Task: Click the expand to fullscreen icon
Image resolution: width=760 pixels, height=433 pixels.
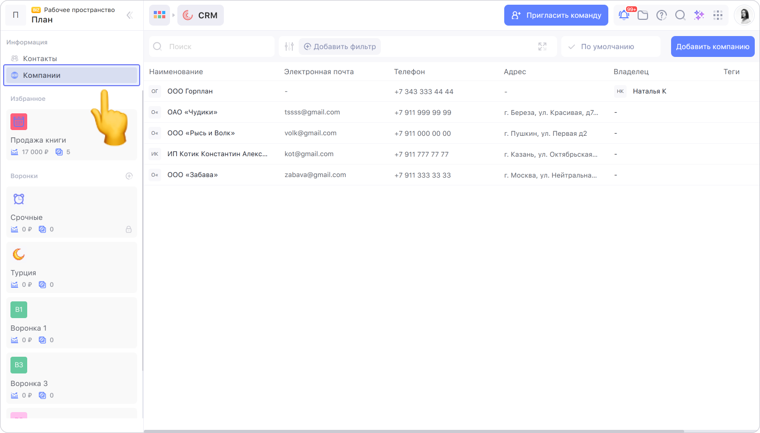Action: pyautogui.click(x=542, y=46)
